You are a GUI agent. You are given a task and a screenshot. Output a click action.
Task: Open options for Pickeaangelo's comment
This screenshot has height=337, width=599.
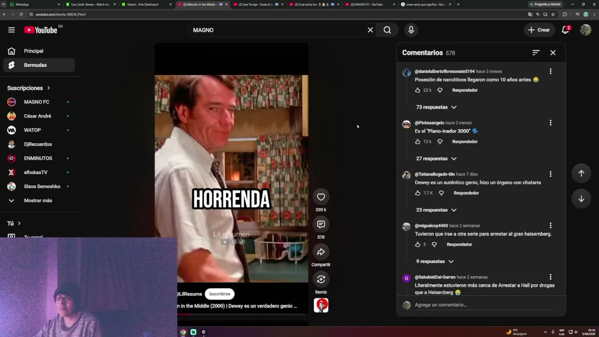pyautogui.click(x=550, y=123)
